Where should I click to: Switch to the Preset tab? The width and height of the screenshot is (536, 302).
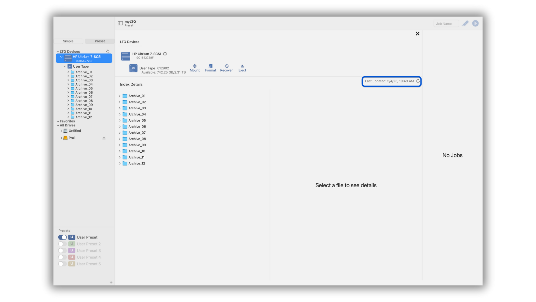[x=100, y=41]
